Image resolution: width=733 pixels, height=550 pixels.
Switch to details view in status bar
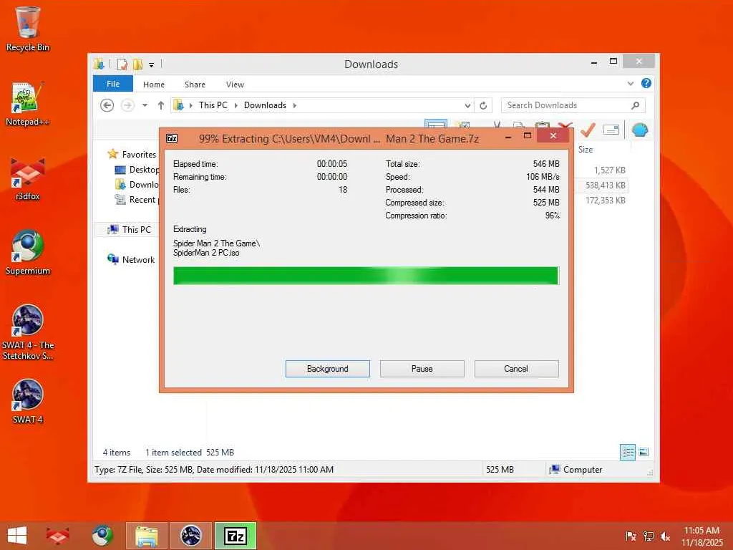tap(627, 452)
